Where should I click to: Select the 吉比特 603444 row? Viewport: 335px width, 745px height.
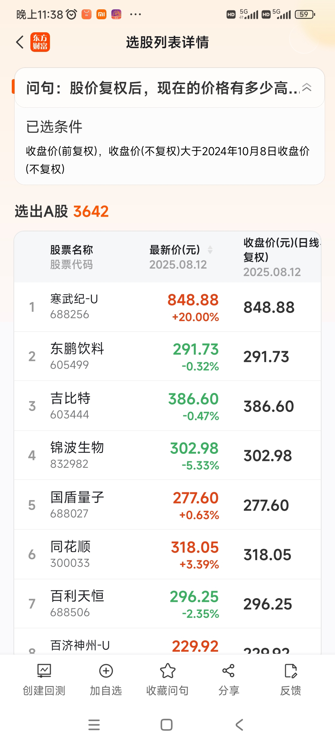(167, 406)
